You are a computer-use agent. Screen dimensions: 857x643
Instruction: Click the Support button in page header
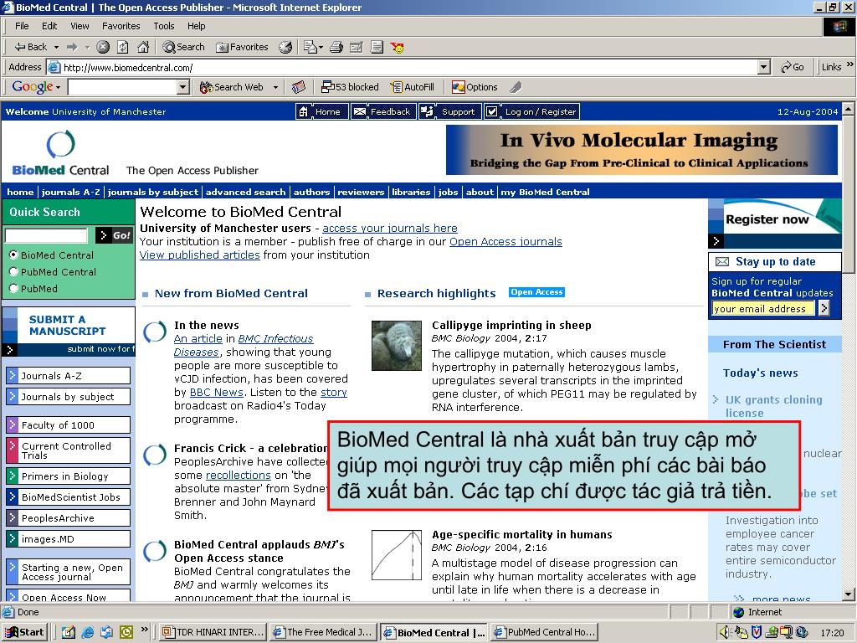(449, 111)
